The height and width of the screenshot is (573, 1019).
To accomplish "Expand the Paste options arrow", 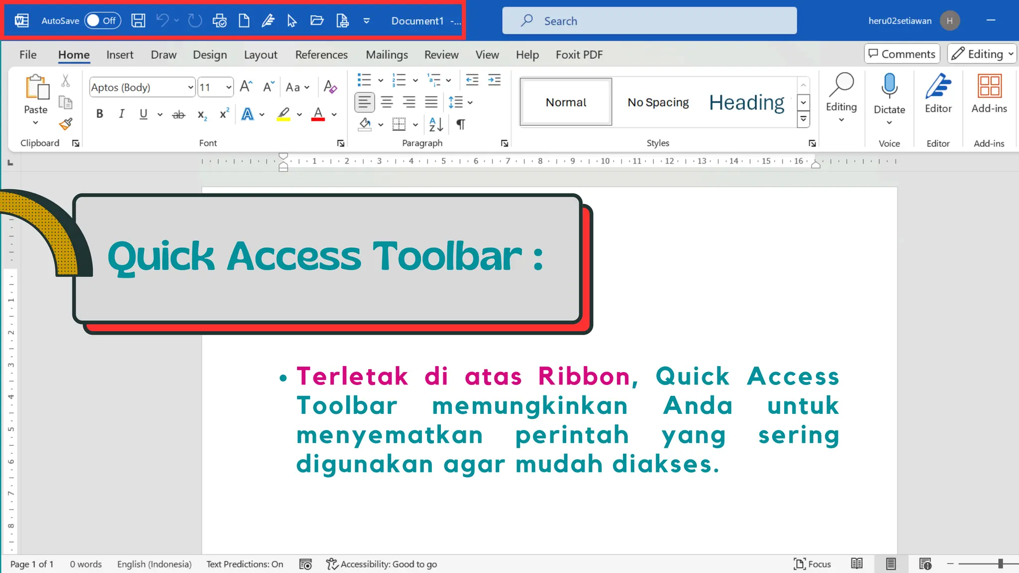I will 35,122.
